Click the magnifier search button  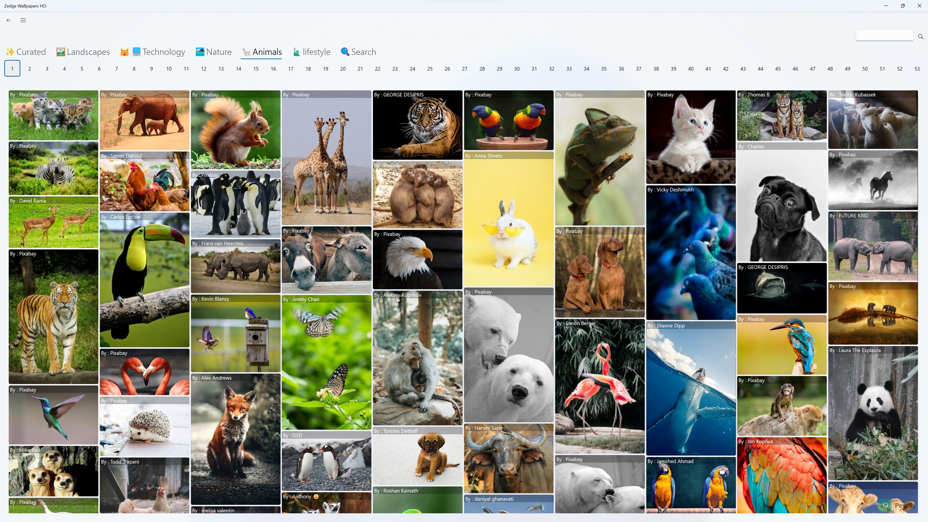920,37
